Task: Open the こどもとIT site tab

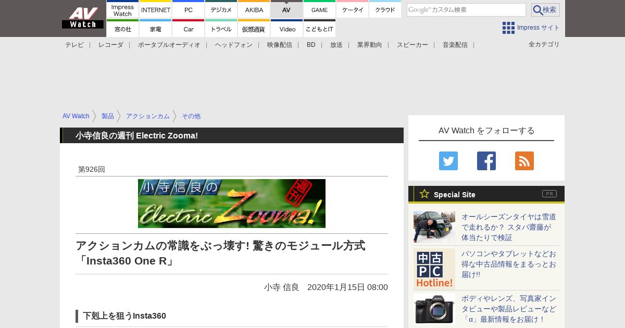Action: point(319,29)
